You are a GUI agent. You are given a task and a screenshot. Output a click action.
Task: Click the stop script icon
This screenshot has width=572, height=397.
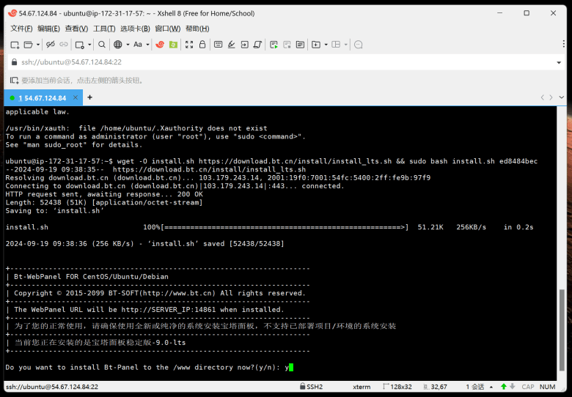pos(287,45)
